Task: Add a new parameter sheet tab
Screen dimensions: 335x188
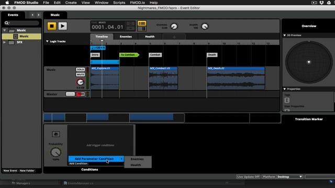Action: 174,37
